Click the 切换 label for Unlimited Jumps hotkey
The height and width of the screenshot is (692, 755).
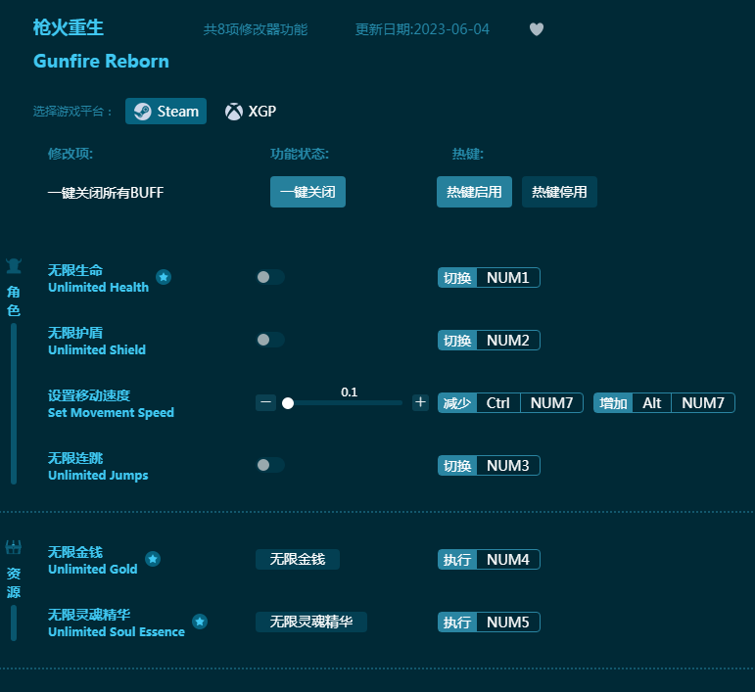coord(457,465)
